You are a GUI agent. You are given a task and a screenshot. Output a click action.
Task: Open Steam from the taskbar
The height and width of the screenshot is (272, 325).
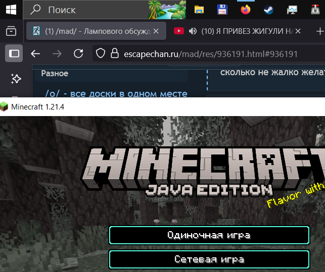(268, 10)
